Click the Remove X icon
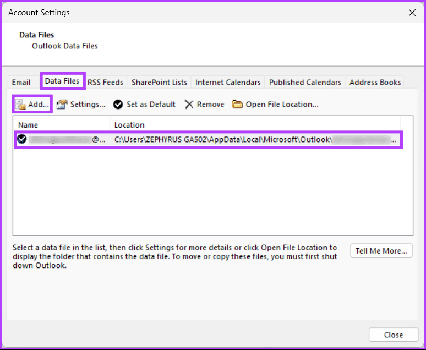This screenshot has height=350, width=426. [189, 105]
